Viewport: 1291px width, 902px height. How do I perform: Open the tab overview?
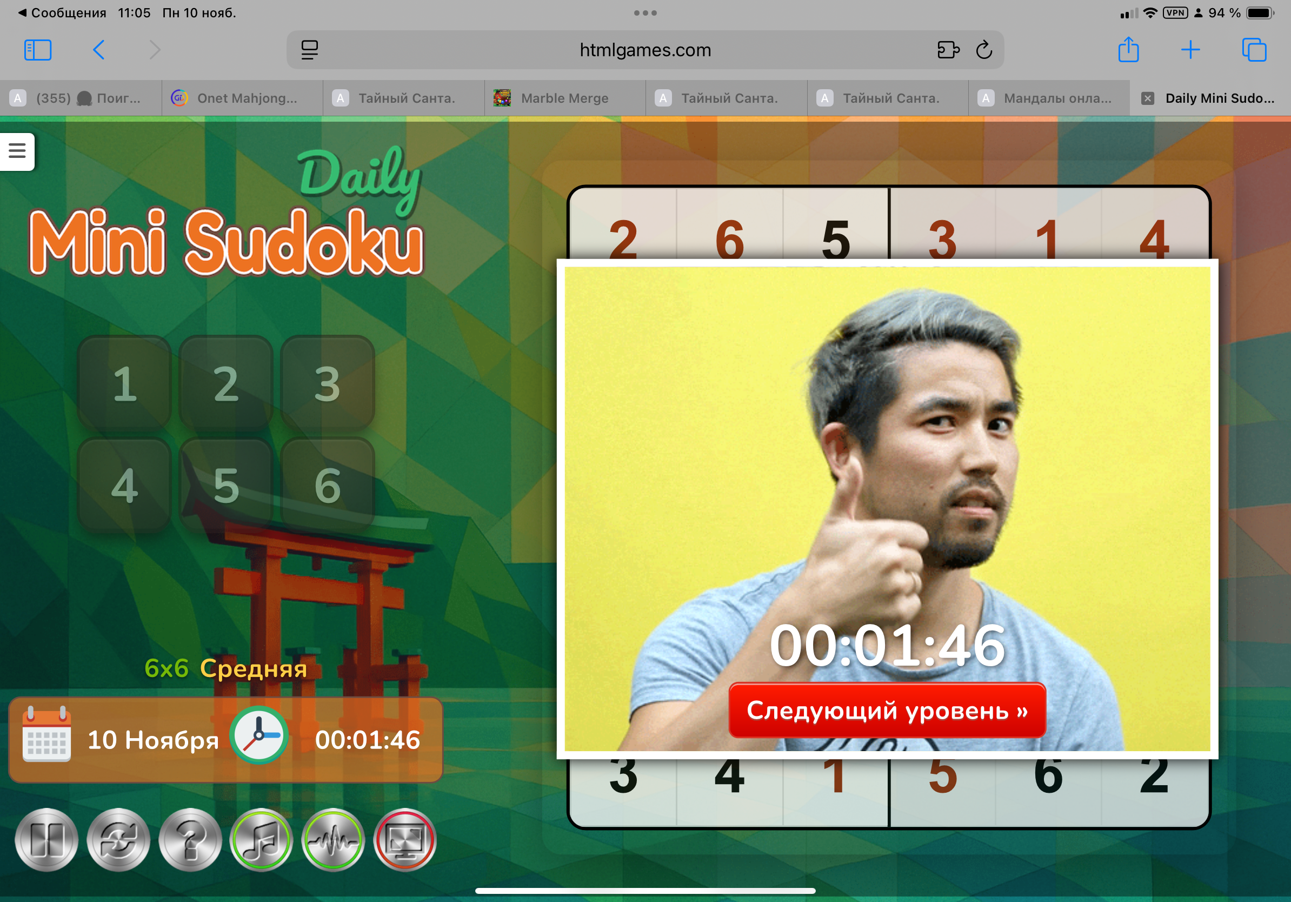coord(1253,50)
